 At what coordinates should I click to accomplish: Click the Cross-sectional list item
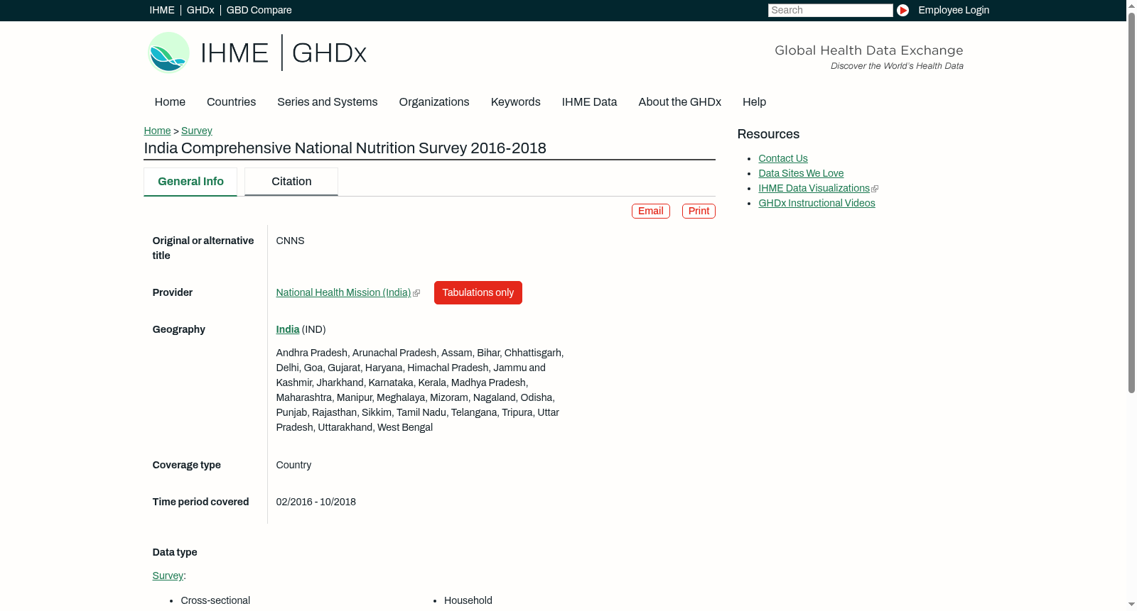point(215,600)
